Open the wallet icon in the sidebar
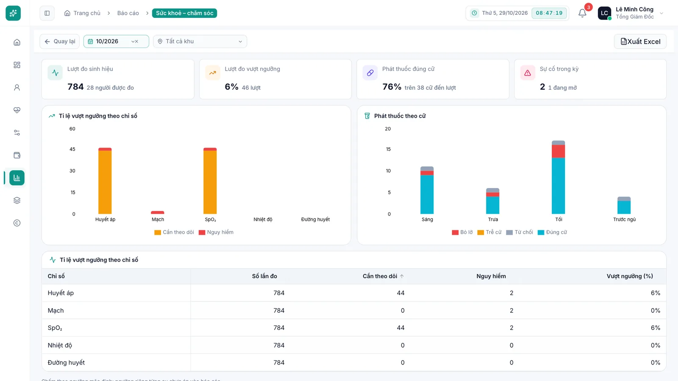The height and width of the screenshot is (381, 678). tap(17, 155)
